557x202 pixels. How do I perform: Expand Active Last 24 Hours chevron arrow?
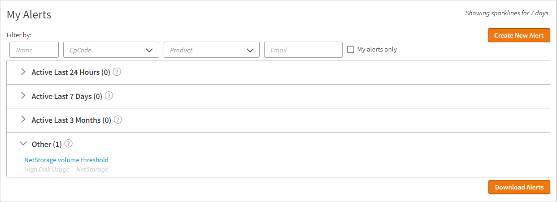click(23, 72)
